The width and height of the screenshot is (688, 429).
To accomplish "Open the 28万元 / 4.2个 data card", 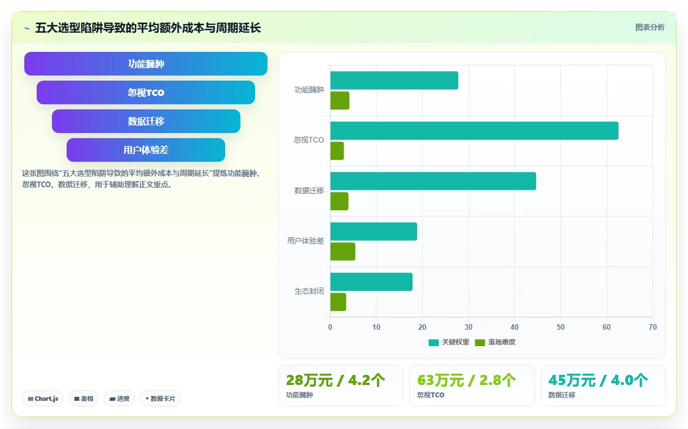I will 341,386.
